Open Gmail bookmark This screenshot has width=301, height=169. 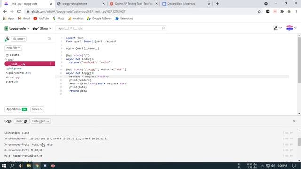[x=24, y=19]
